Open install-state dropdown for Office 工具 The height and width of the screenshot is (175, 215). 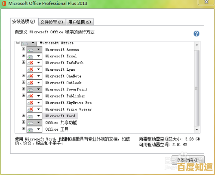(34, 129)
